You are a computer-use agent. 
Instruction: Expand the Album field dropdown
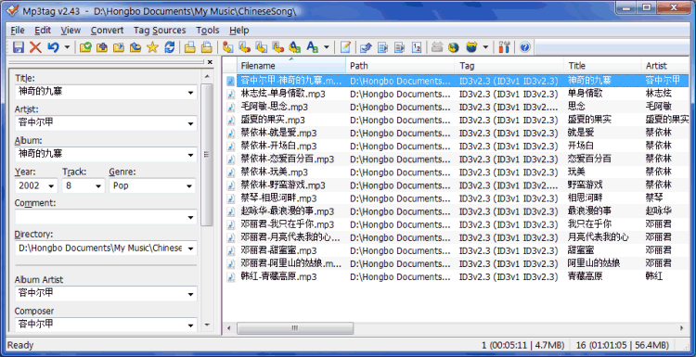tap(190, 155)
